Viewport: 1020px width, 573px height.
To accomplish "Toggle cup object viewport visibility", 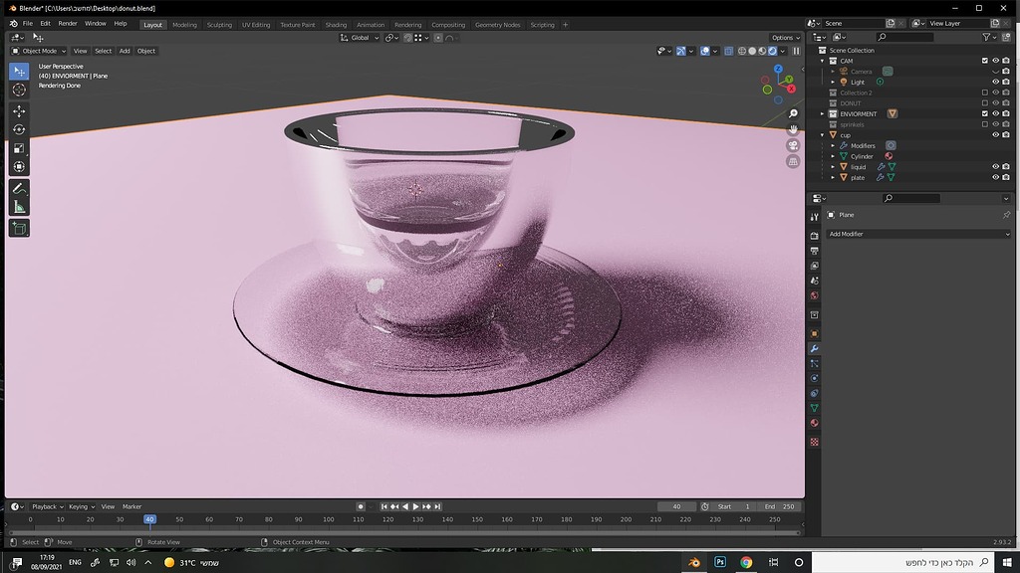I will pyautogui.click(x=995, y=135).
